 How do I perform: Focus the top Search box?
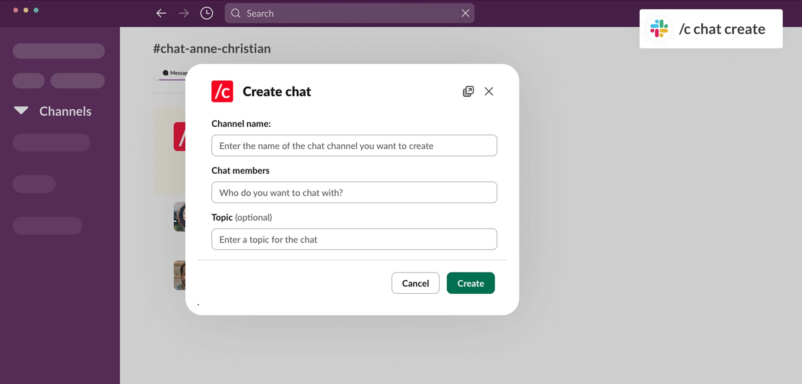[348, 13]
